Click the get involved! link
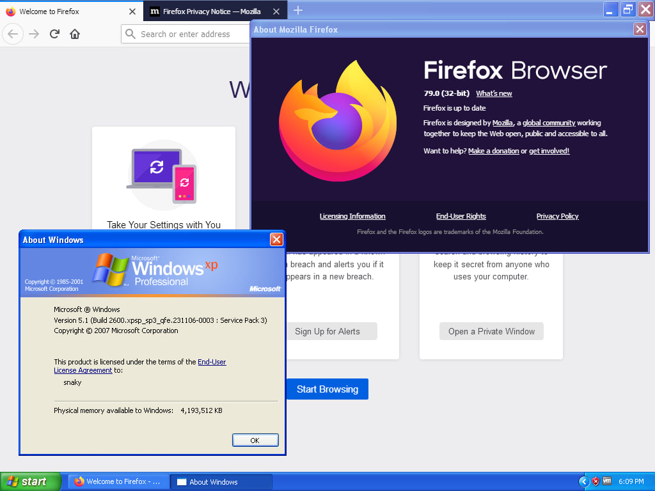Viewport: 655px width, 491px height. click(x=549, y=151)
